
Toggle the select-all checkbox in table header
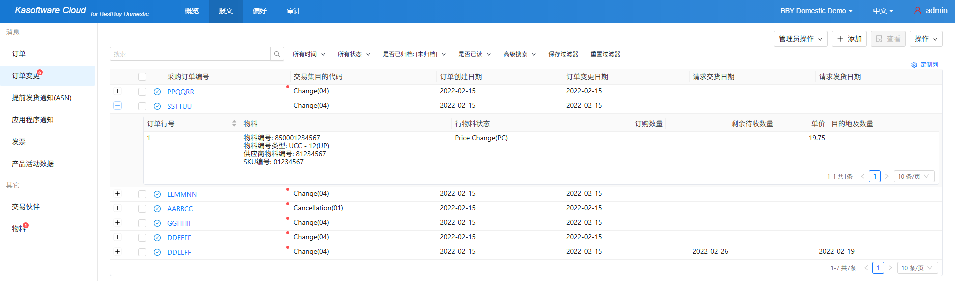pos(142,77)
